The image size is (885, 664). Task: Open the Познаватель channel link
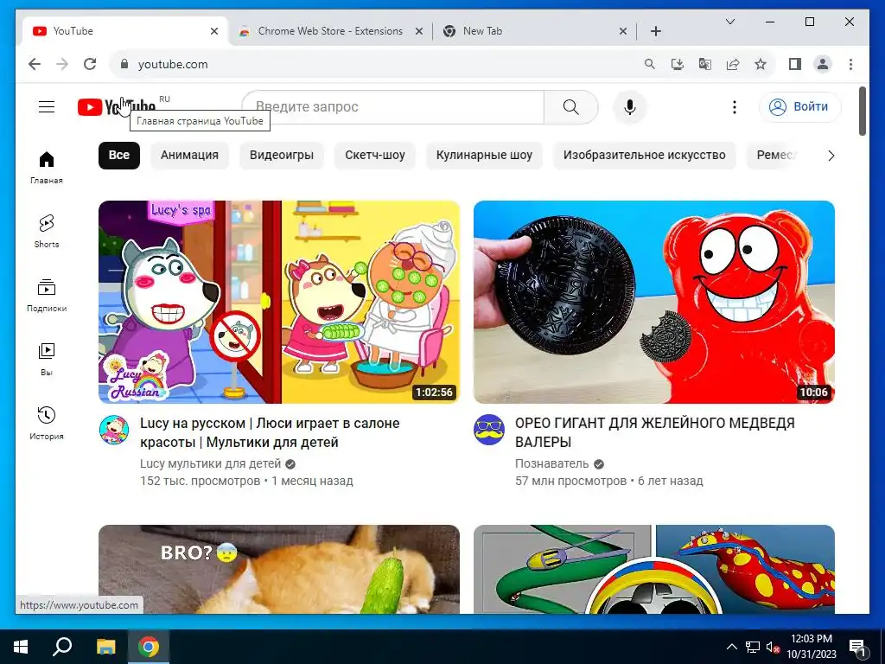tap(551, 463)
